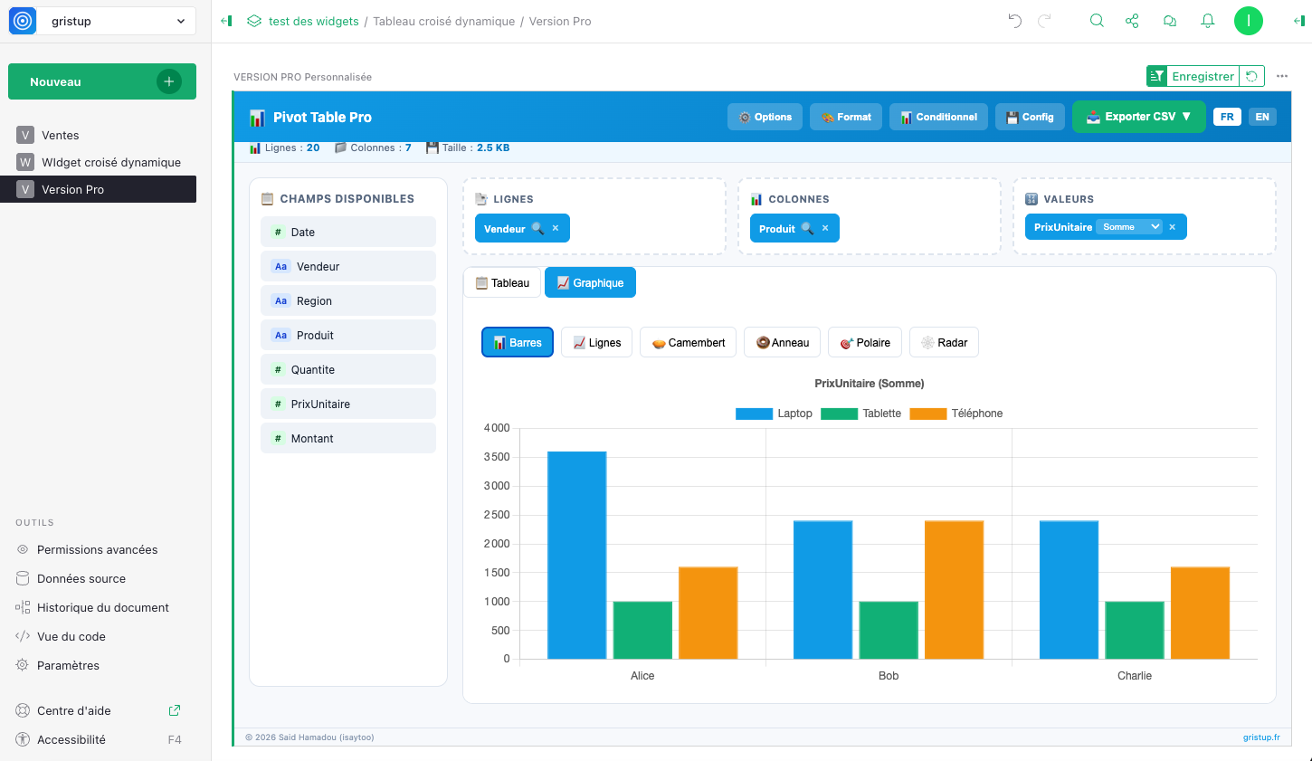Select the Camembert chart type
The width and height of the screenshot is (1312, 761).
(x=688, y=343)
